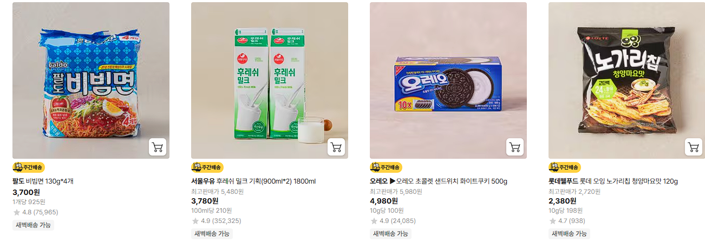Open 팔도 비빔면 130g*4개 product title
The height and width of the screenshot is (243, 705).
tap(43, 181)
